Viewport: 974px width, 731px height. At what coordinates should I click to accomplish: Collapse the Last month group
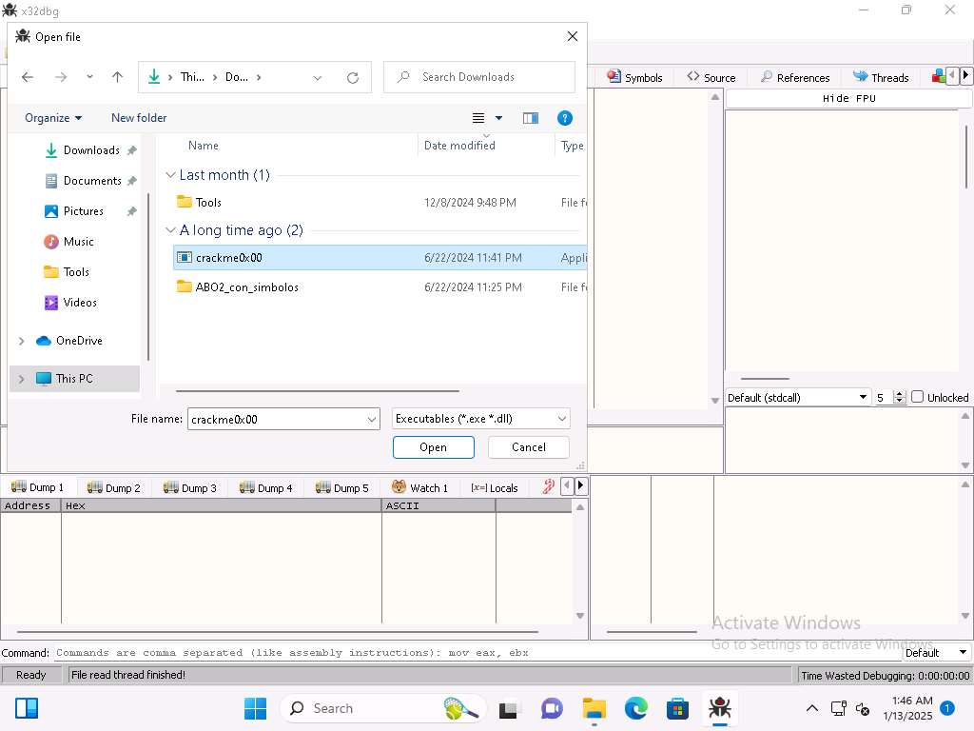[171, 175]
